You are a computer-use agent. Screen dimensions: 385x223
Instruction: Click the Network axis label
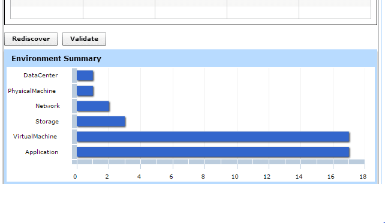[x=47, y=106]
